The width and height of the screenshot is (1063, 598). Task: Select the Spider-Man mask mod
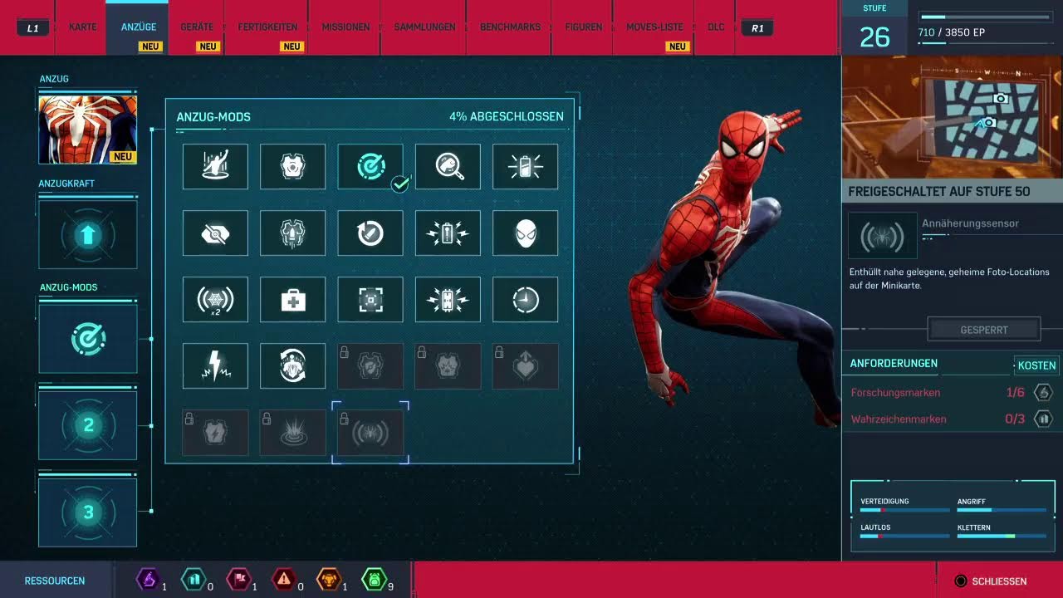tap(525, 233)
